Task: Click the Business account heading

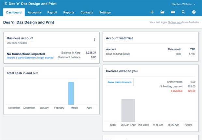Action: click(20, 38)
